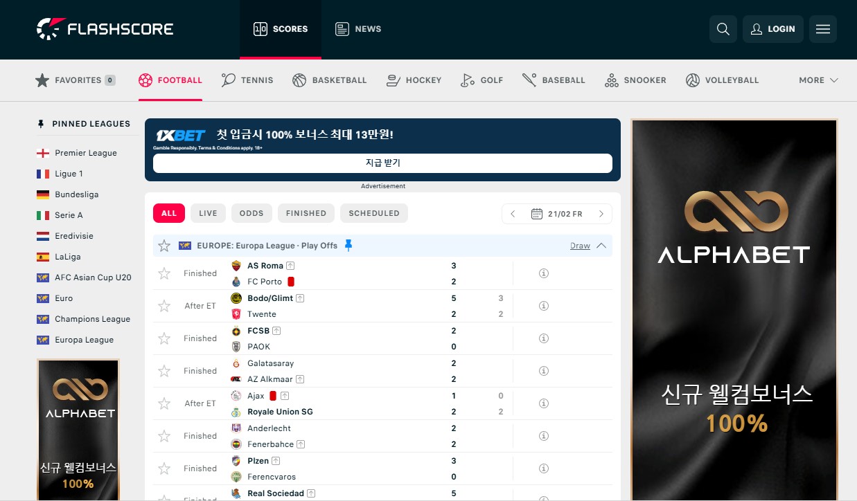Favorite the Bodo/Glimt vs Twente match
Viewport: 857px width, 501px height.
click(164, 306)
